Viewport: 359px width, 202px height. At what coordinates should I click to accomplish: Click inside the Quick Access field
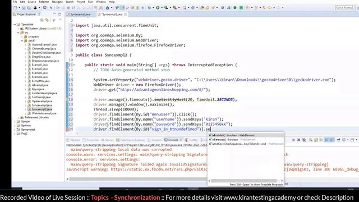[x=344, y=8]
